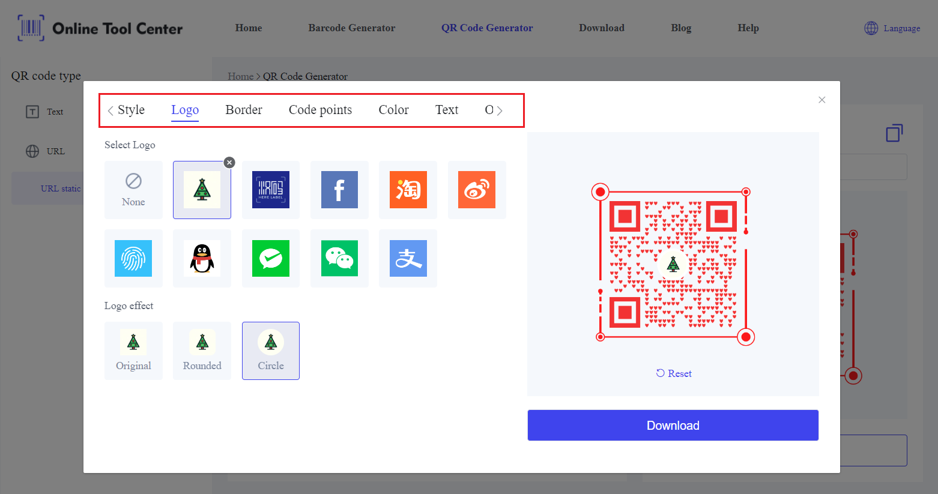Open the Help nav link
938x494 pixels.
click(x=748, y=28)
